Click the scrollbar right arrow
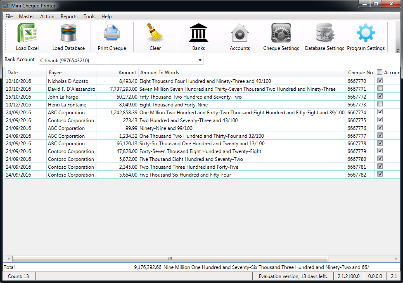The width and height of the screenshot is (403, 283). [x=396, y=259]
